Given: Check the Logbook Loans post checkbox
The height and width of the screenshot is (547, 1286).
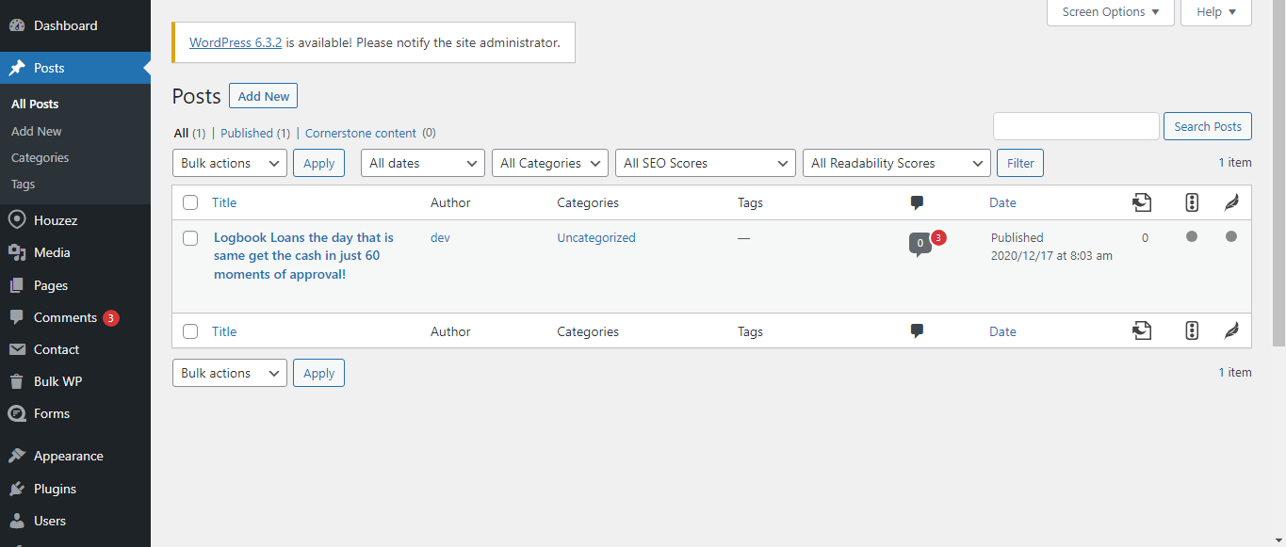Looking at the screenshot, I should coord(190,238).
